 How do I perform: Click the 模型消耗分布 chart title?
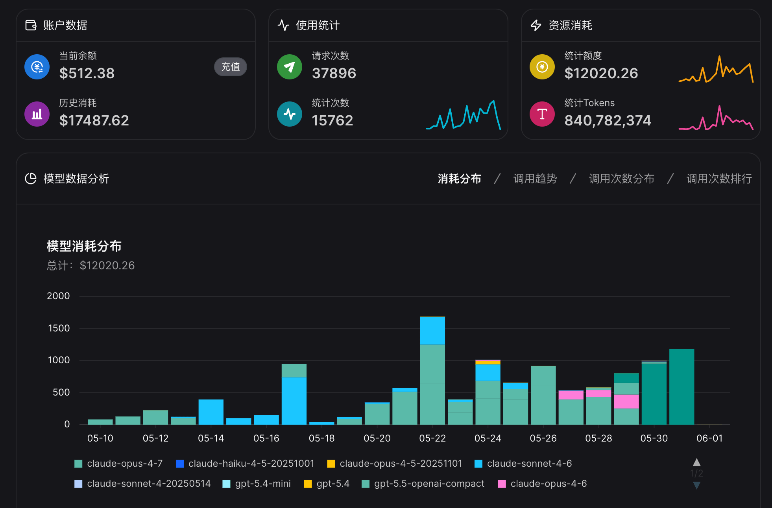coord(84,246)
